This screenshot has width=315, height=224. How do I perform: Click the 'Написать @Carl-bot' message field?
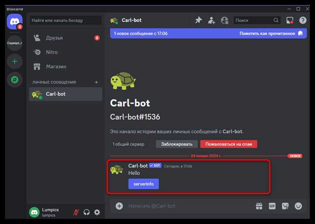tap(189, 206)
